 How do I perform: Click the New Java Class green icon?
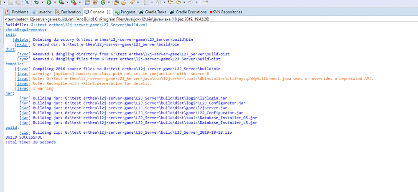click(103, 2)
